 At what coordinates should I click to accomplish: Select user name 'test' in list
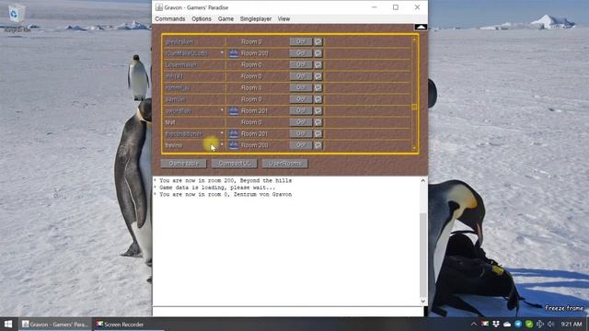pyautogui.click(x=170, y=122)
